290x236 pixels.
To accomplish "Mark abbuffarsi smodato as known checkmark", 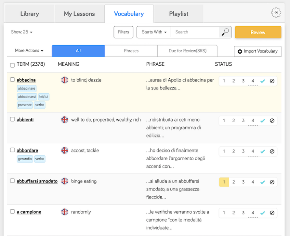I will pos(262,182).
